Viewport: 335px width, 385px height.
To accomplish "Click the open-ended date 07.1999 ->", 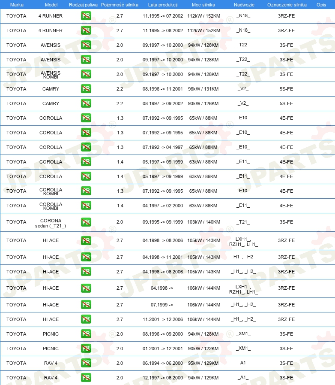I will [x=162, y=305].
